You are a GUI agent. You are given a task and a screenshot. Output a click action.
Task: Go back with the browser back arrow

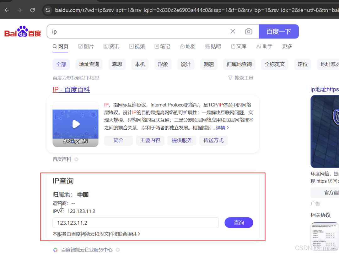click(x=7, y=10)
